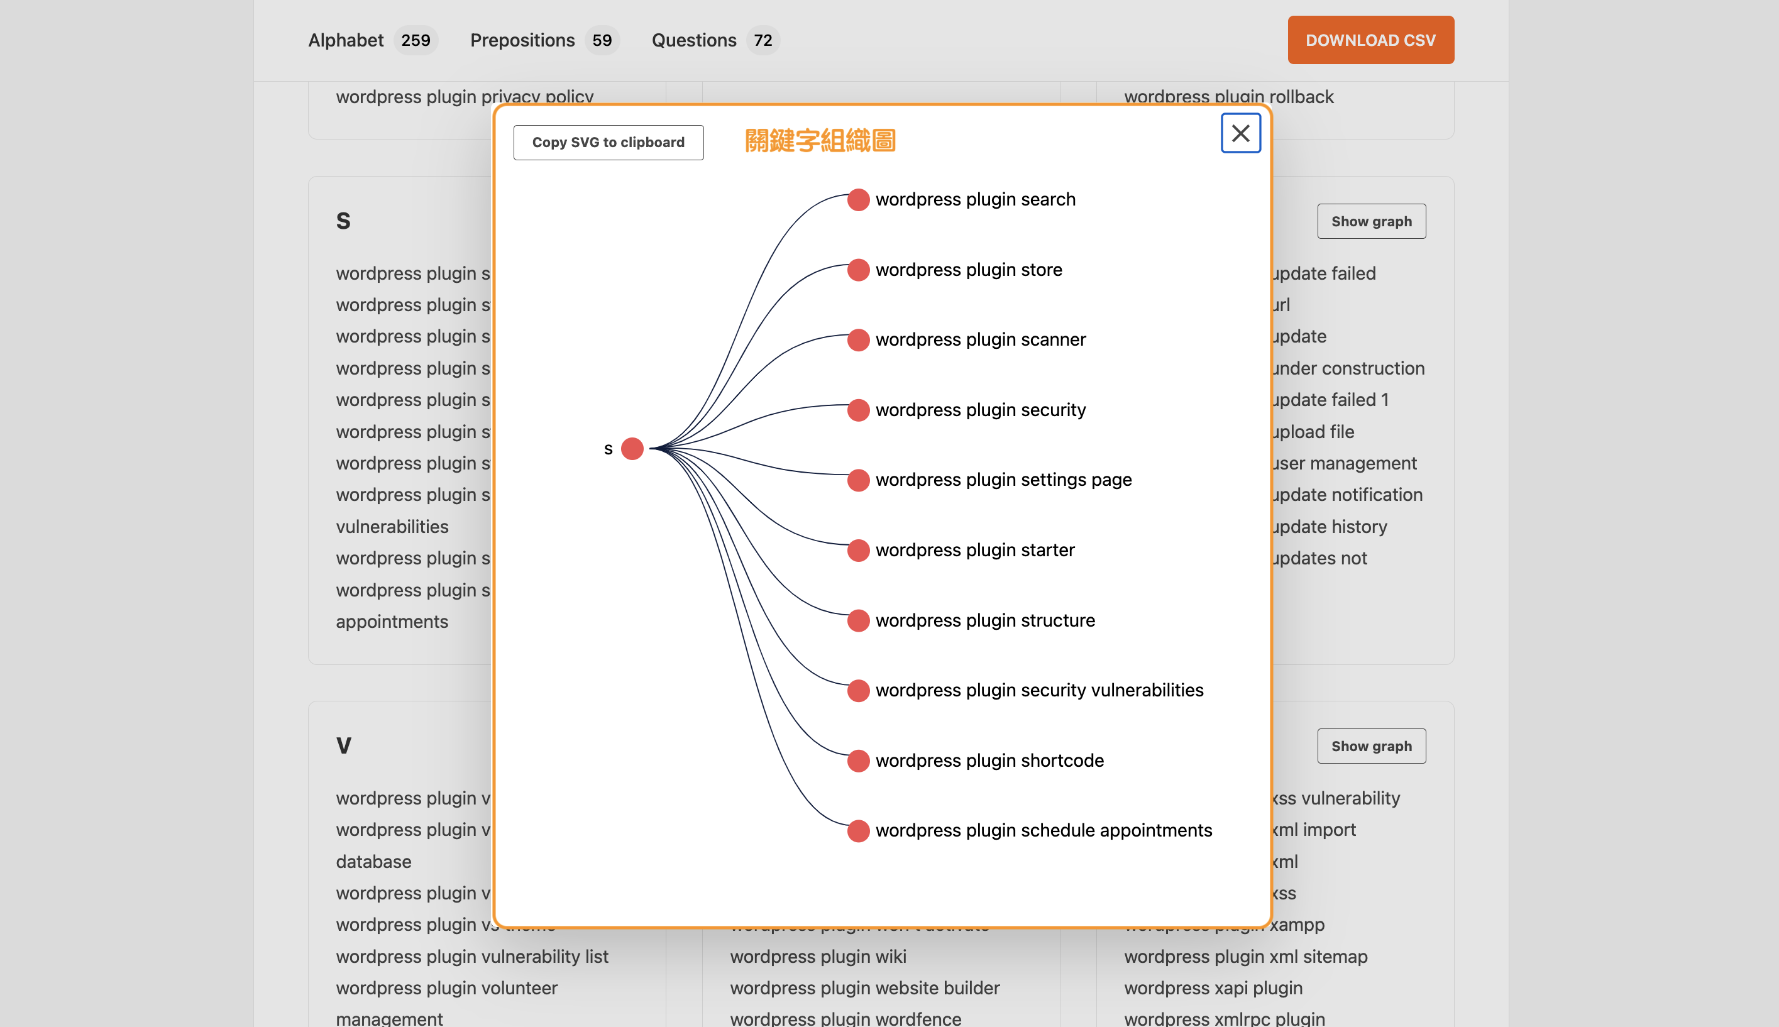The width and height of the screenshot is (1779, 1027).
Task: Show graph for the X keyword card
Action: 1371,746
